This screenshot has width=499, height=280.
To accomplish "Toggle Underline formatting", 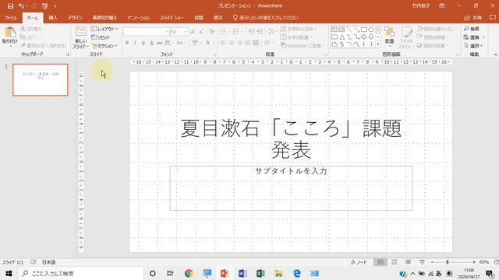I will click(x=143, y=43).
